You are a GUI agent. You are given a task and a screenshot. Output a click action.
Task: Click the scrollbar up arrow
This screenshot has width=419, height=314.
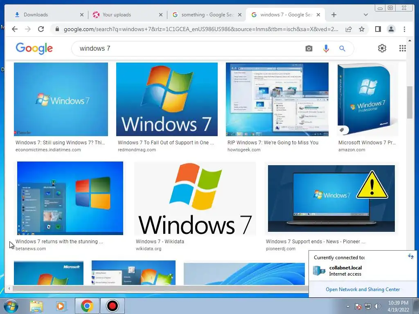click(410, 40)
